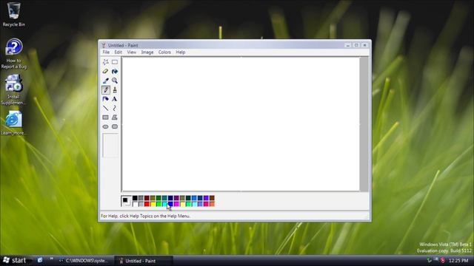Select the Learn more desktop shortcut

[13, 123]
